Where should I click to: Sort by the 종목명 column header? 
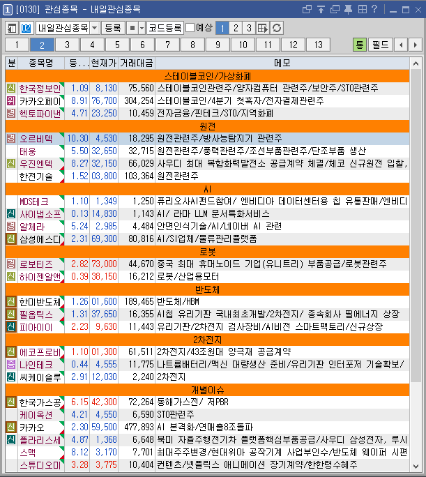pyautogui.click(x=41, y=63)
